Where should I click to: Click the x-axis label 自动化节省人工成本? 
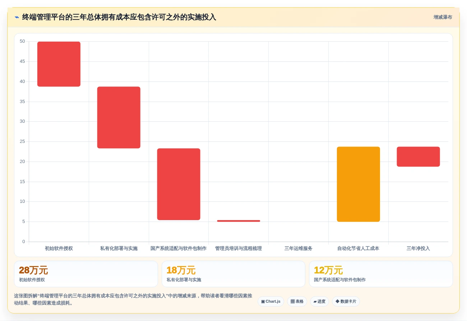tap(358, 248)
